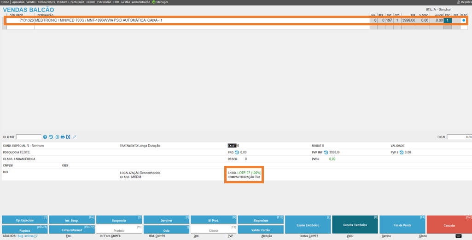This screenshot has width=472, height=240.
Task: Open the Facturação menu
Action: tap(77, 2)
